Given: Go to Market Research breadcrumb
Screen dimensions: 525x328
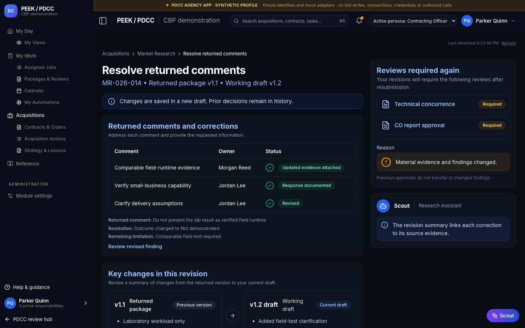Looking at the screenshot, I should click(x=156, y=54).
